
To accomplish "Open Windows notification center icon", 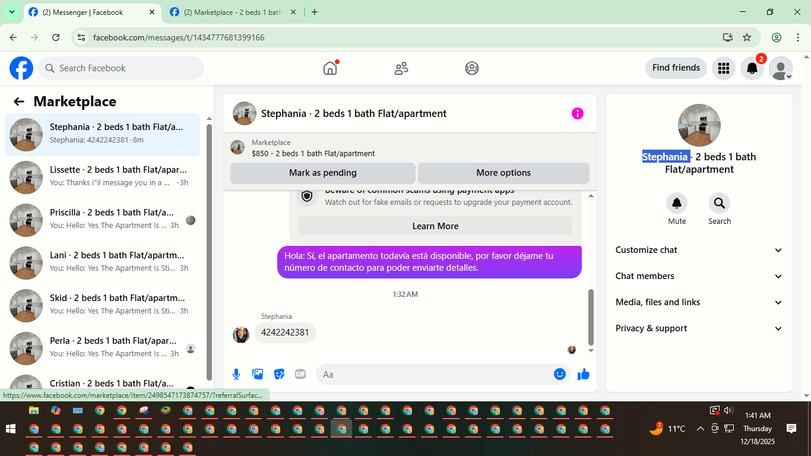I will pyautogui.click(x=791, y=428).
